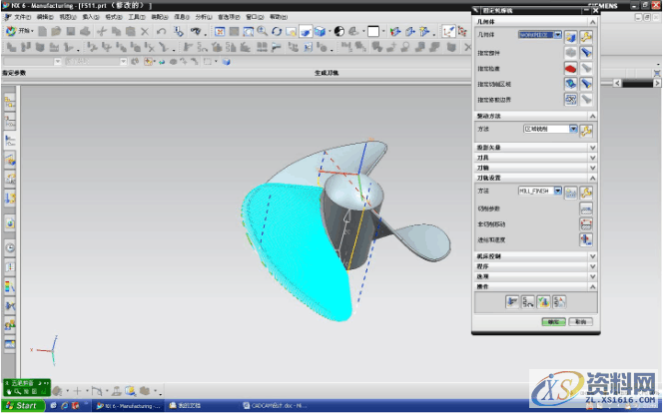The width and height of the screenshot is (663, 413).
Task: Click the specify trim boundaries icon
Action: [x=571, y=100]
